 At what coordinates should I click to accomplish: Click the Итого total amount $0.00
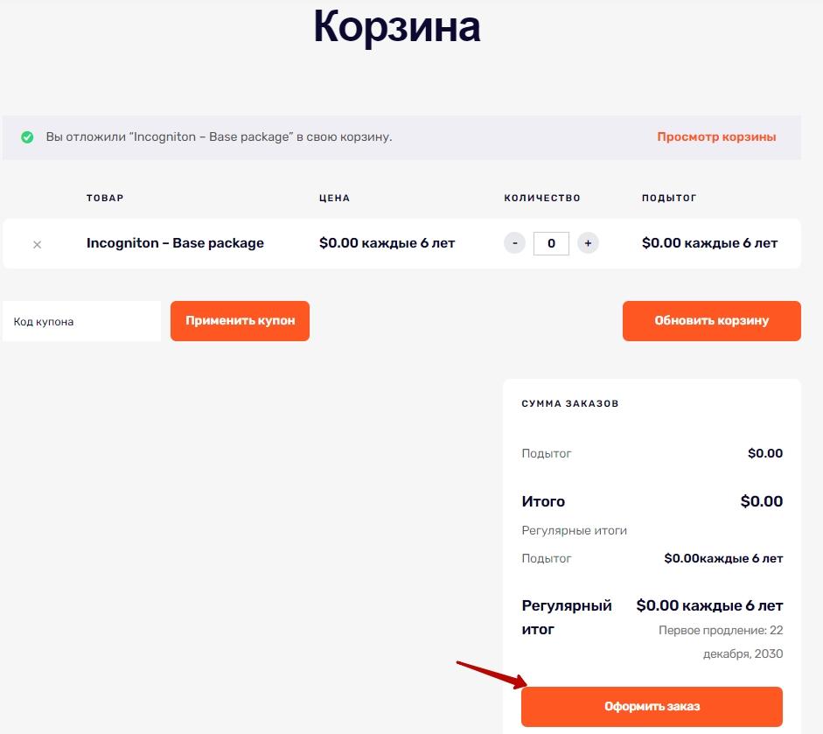coord(762,501)
